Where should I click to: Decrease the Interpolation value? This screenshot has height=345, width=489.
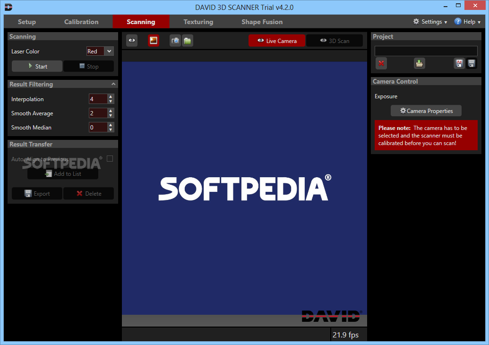111,102
